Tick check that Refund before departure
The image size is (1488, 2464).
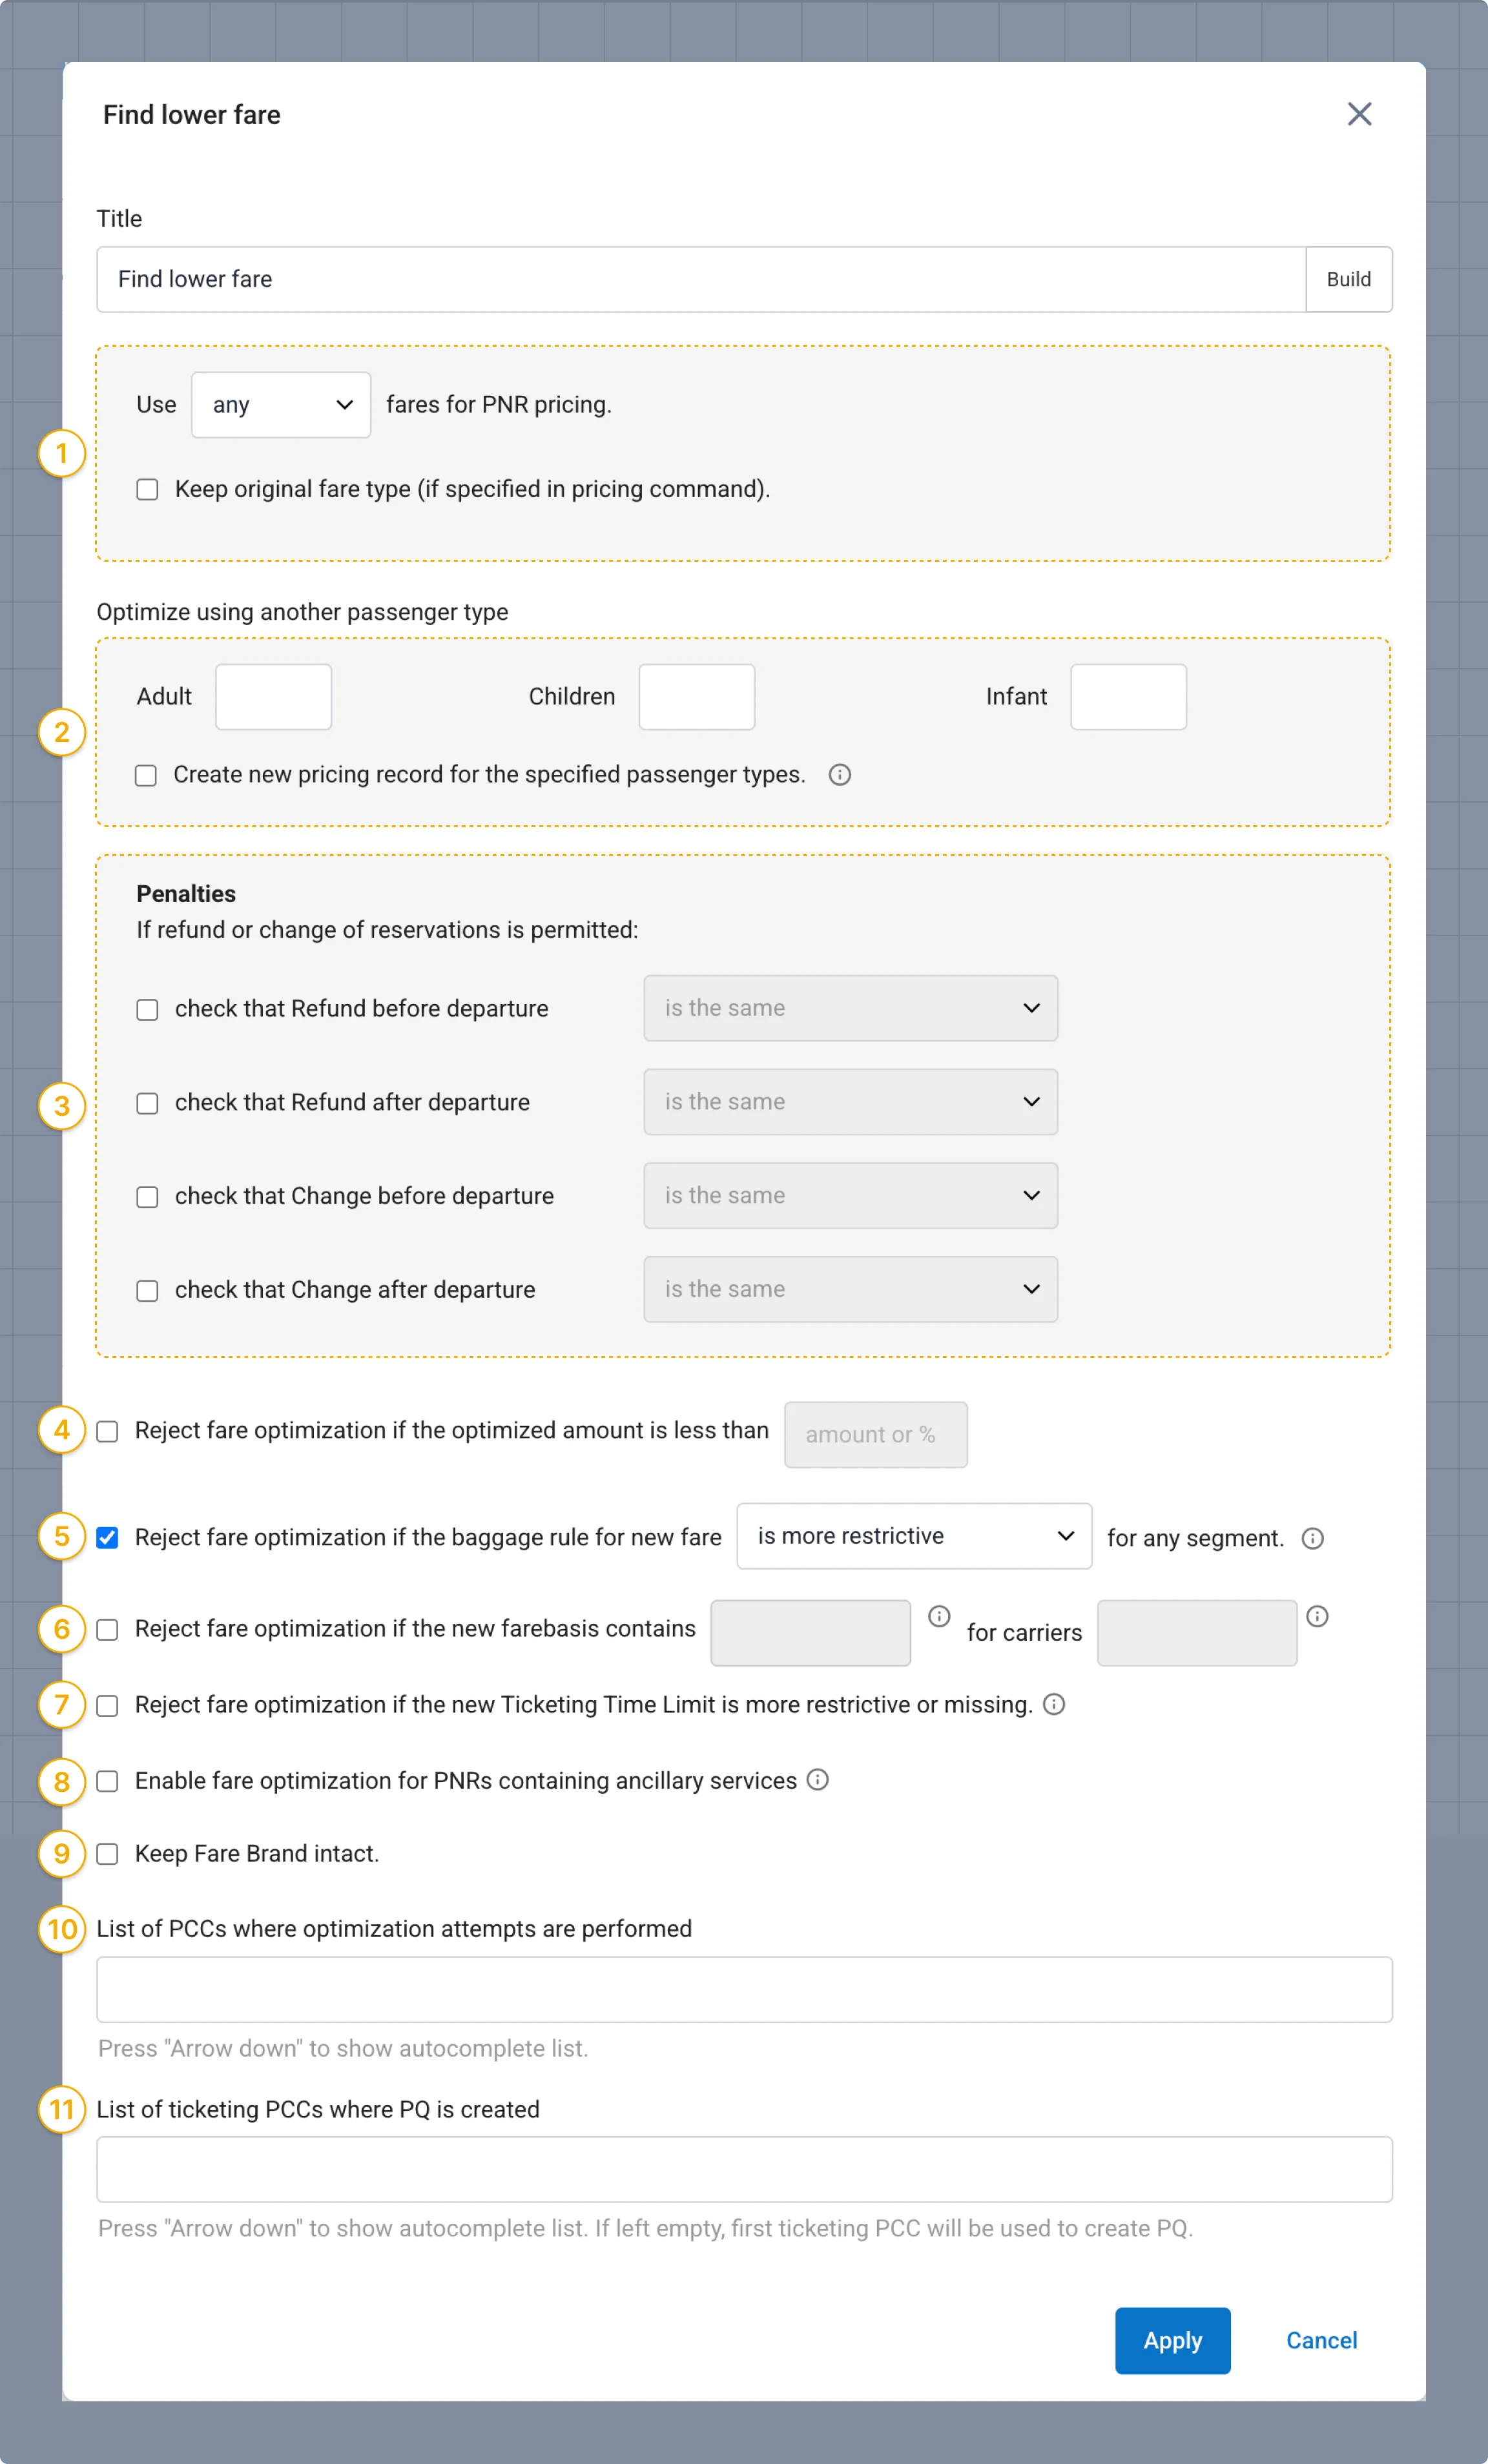pos(147,1009)
